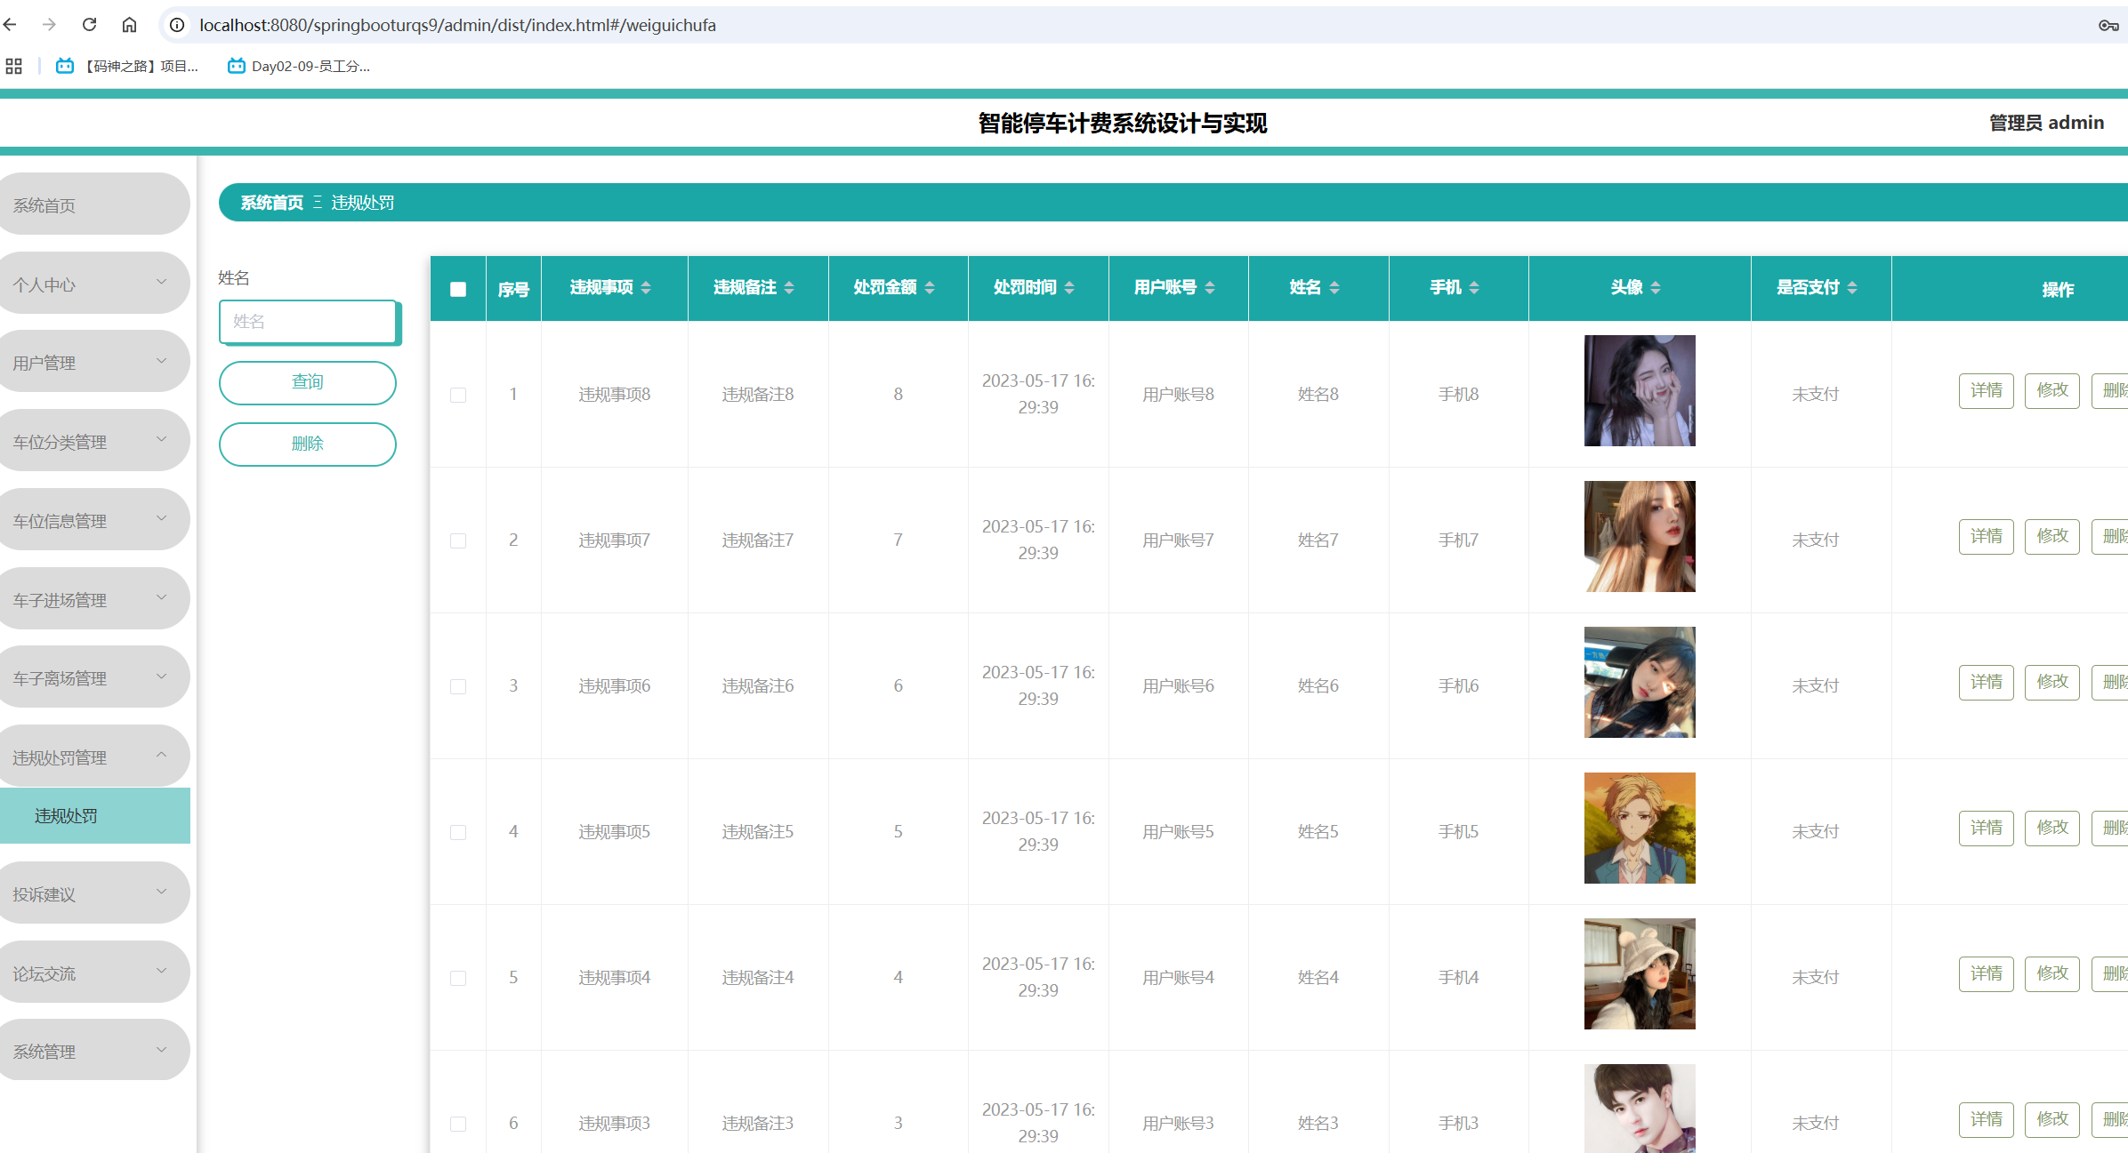Expand the 投诉建议 sidebar menu
This screenshot has width=2128, height=1153.
click(93, 893)
